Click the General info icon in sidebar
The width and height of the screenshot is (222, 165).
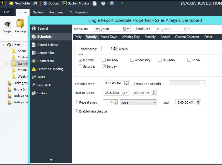(x=34, y=28)
